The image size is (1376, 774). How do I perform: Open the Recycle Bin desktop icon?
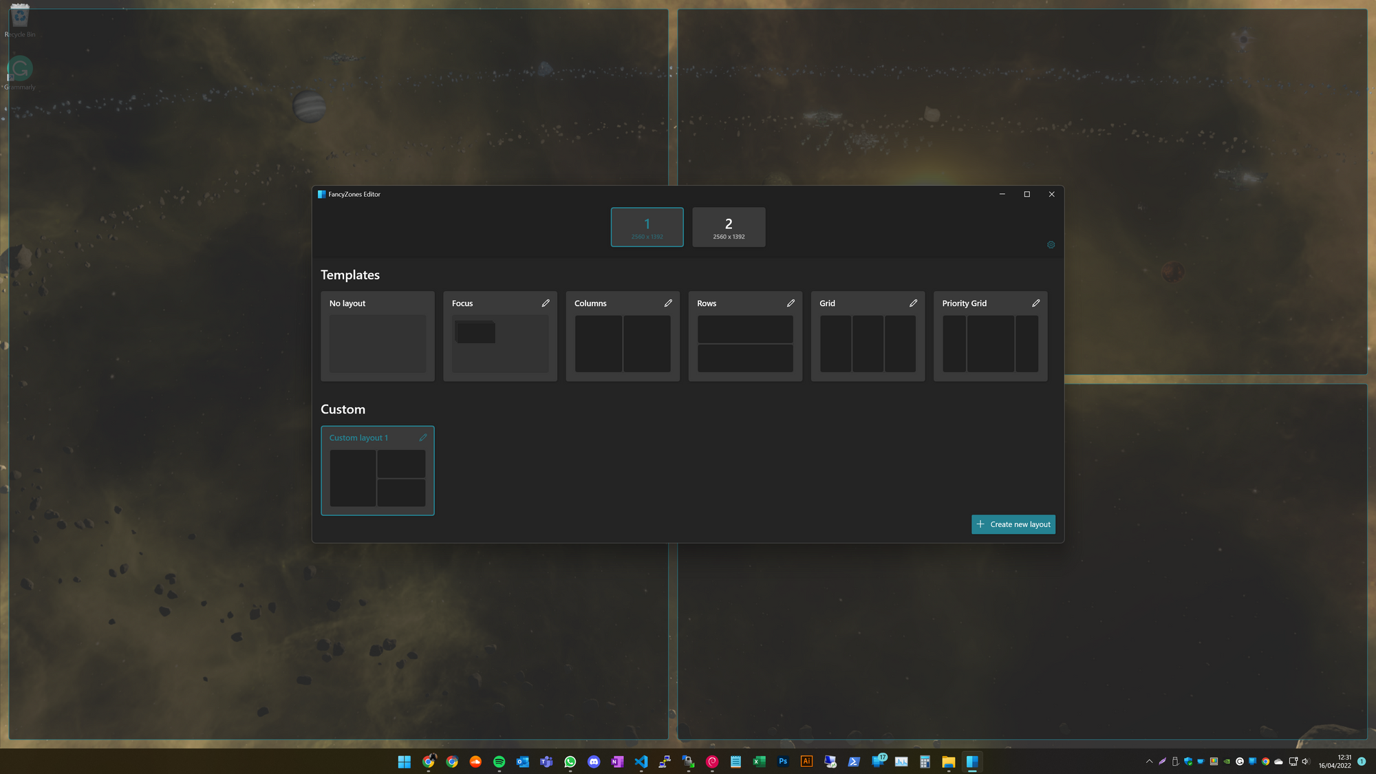pyautogui.click(x=20, y=21)
